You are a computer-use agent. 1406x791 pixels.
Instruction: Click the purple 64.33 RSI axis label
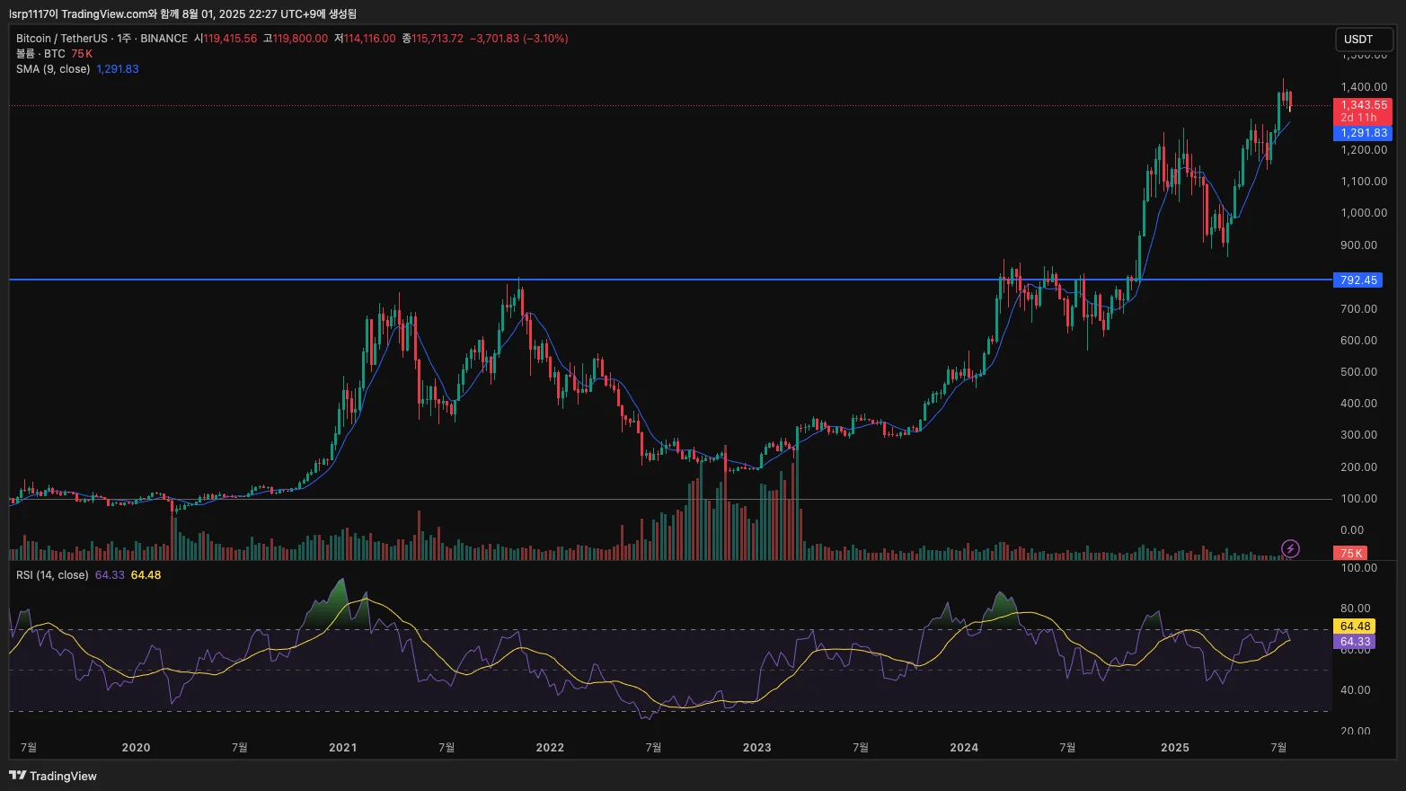pos(1355,642)
